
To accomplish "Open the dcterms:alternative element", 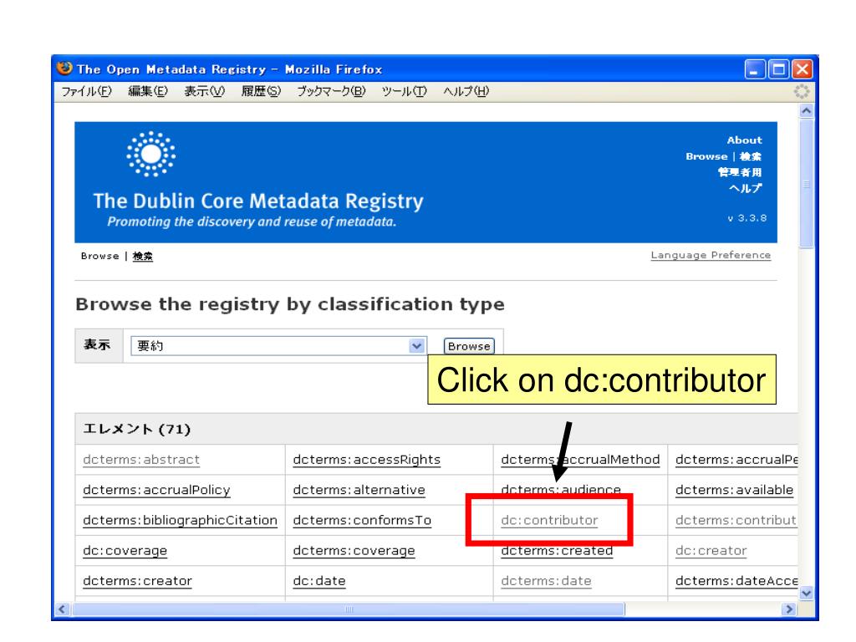I will point(359,490).
